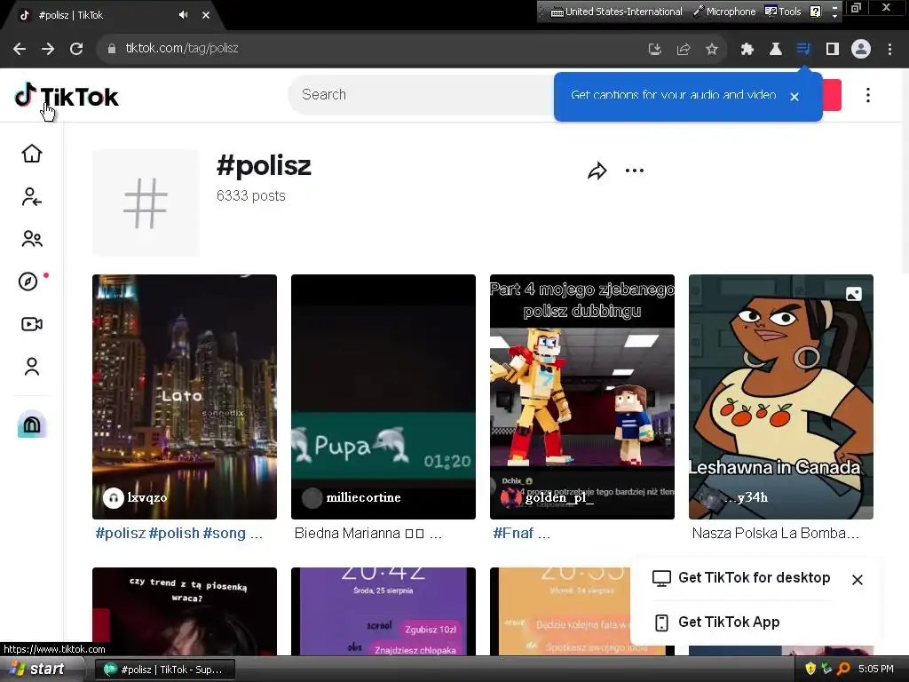Click the security shield tray icon
This screenshot has height=682, width=909.
click(810, 670)
